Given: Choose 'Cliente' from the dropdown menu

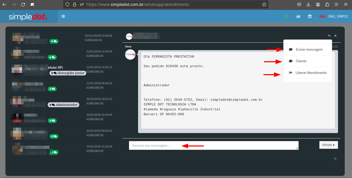Looking at the screenshot, I should 301,61.
